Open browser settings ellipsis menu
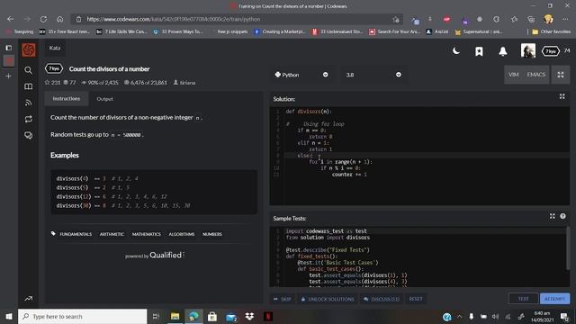This screenshot has width=576, height=324. [565, 19]
